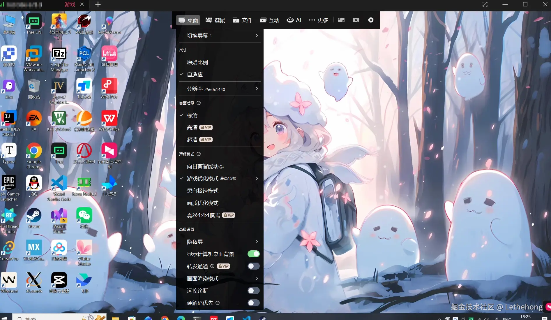Viewport: 551px width, 320px height.
Task: Open the 文件 toolbar menu
Action: (x=242, y=20)
